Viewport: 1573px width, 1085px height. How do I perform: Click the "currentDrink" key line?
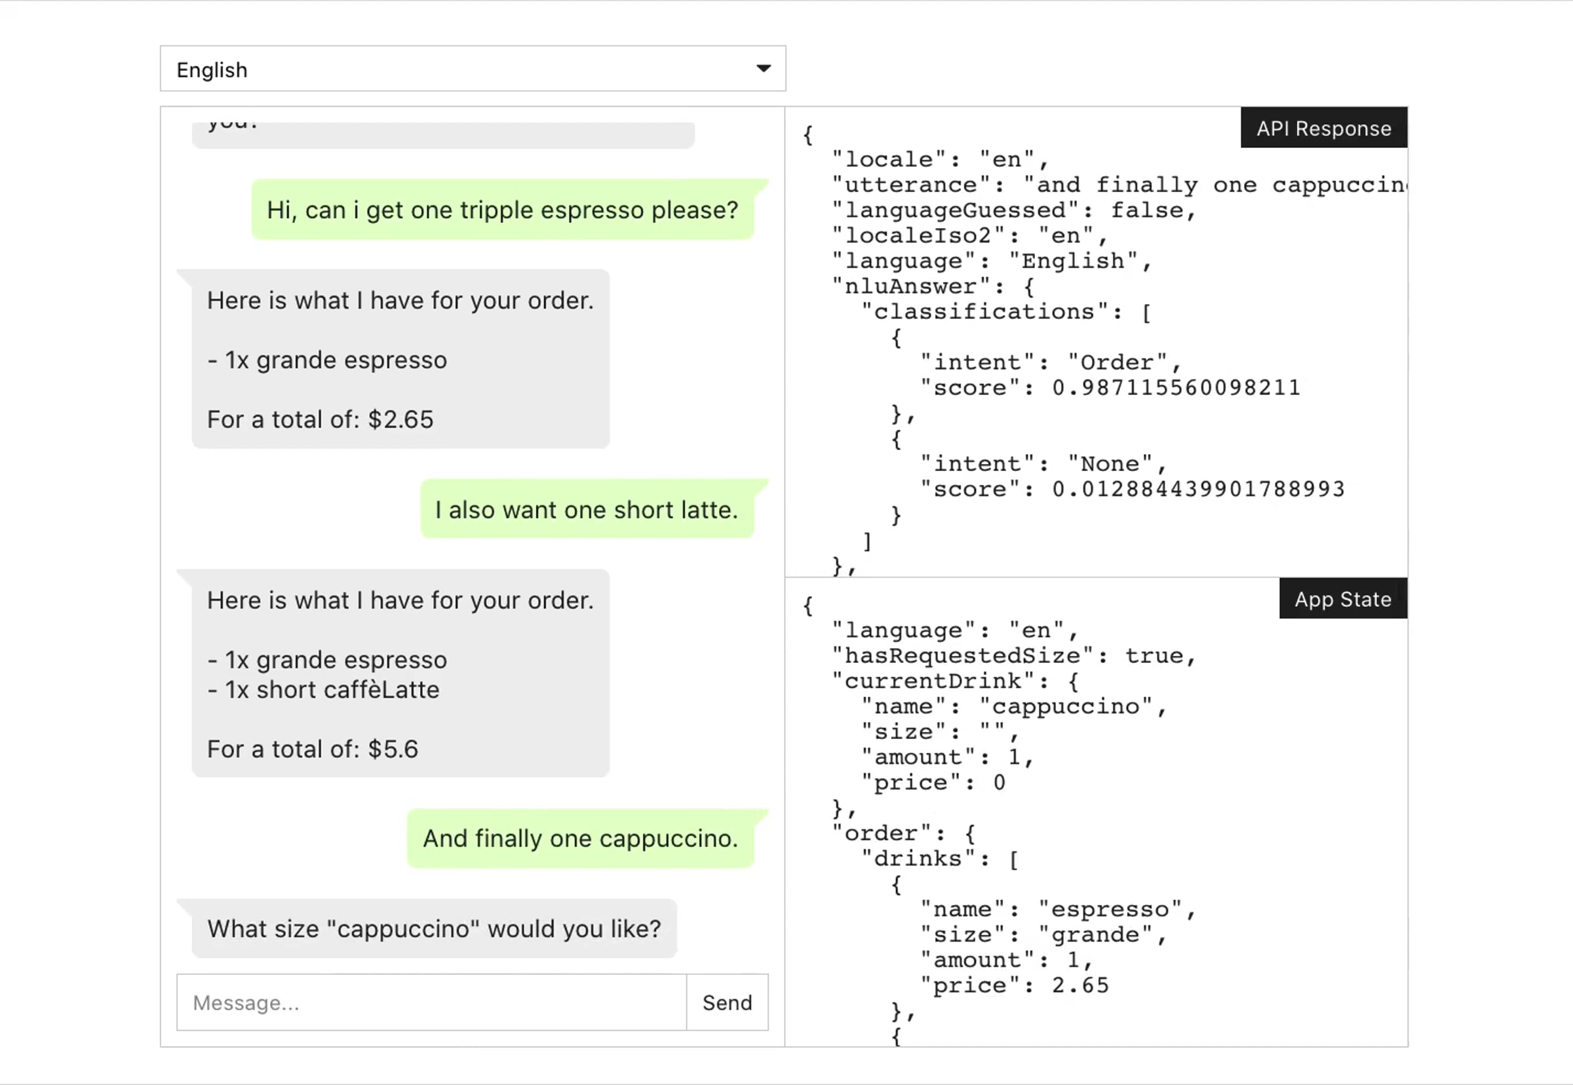955,681
